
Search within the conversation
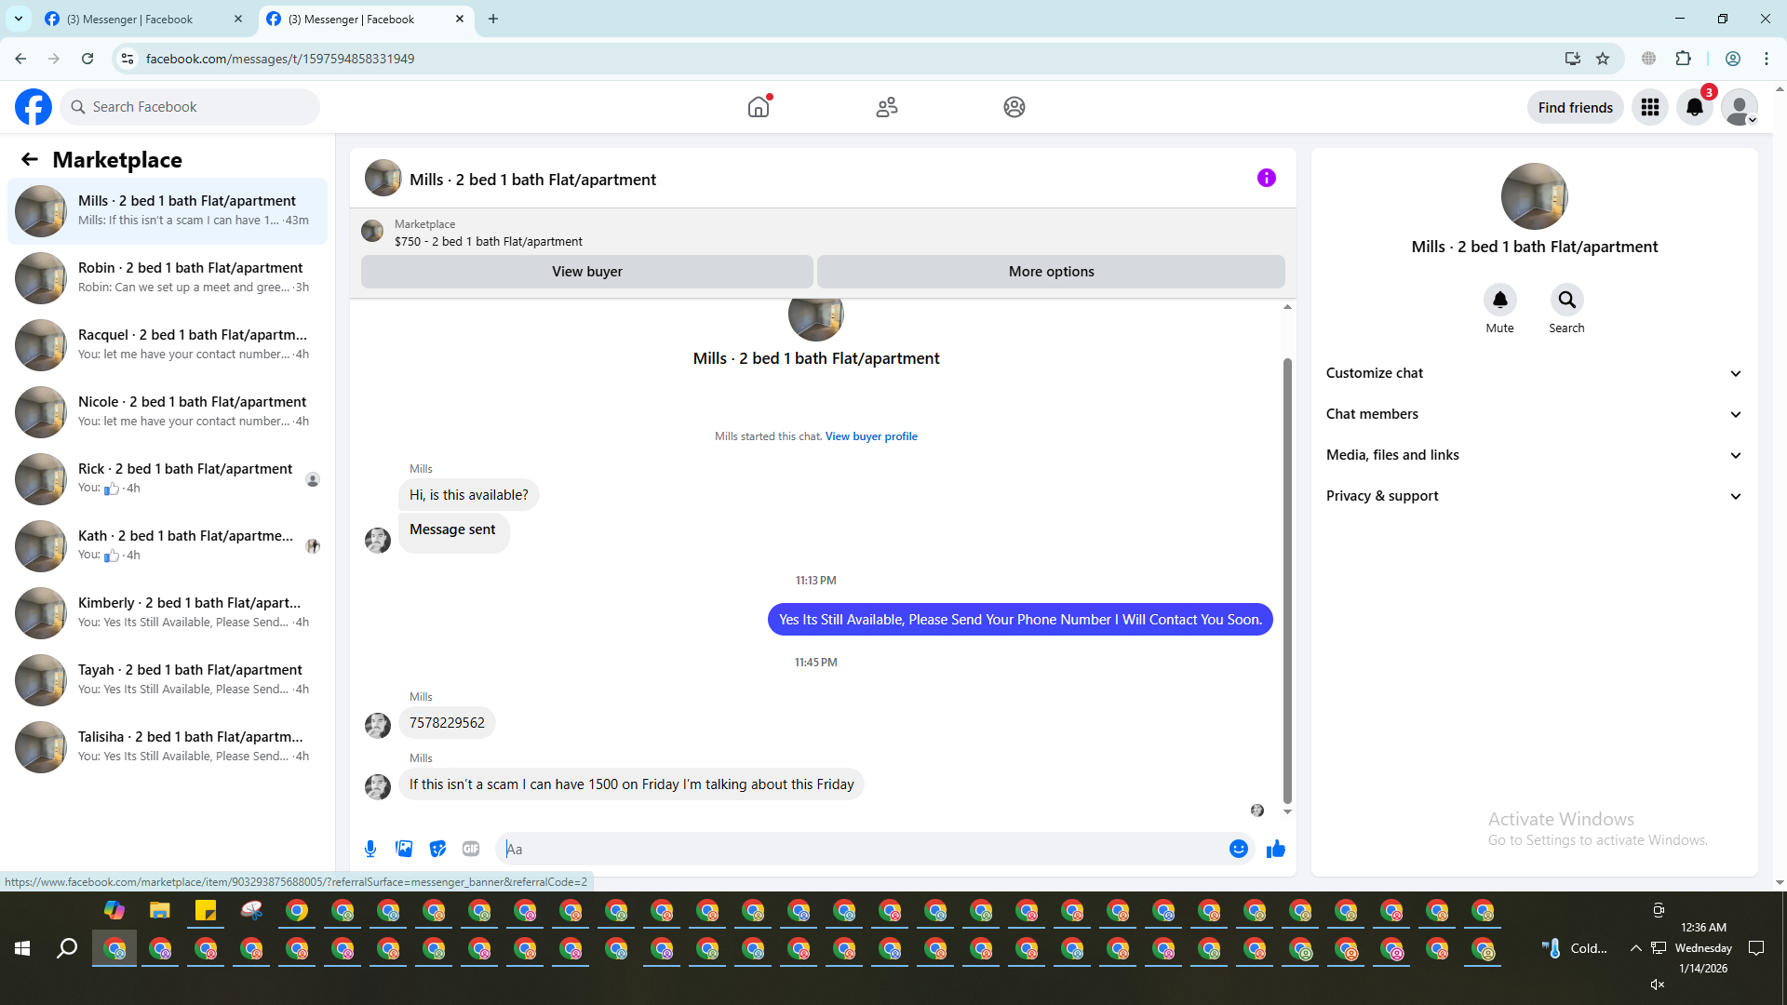(x=1566, y=300)
